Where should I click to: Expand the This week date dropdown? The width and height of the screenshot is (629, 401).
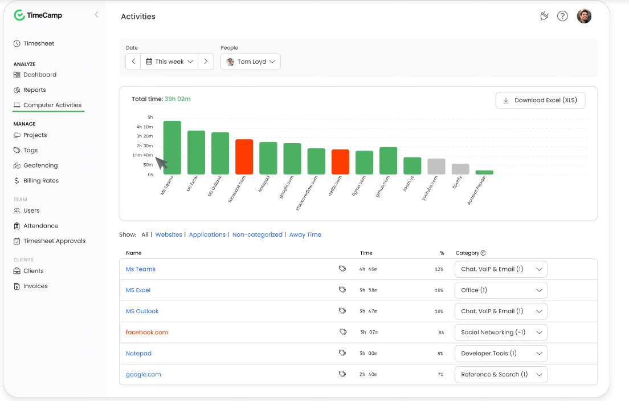click(x=169, y=61)
